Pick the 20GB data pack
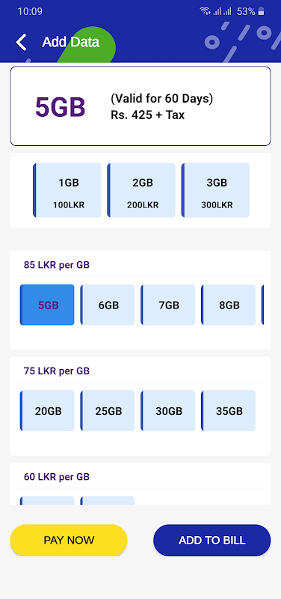Image resolution: width=281 pixels, height=599 pixels. 47,410
